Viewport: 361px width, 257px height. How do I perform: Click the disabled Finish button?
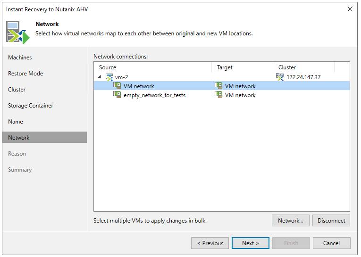[291, 243]
